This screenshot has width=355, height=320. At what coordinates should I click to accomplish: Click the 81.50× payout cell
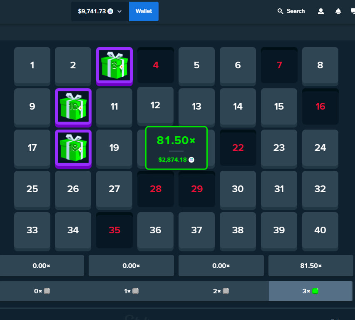coord(310,265)
